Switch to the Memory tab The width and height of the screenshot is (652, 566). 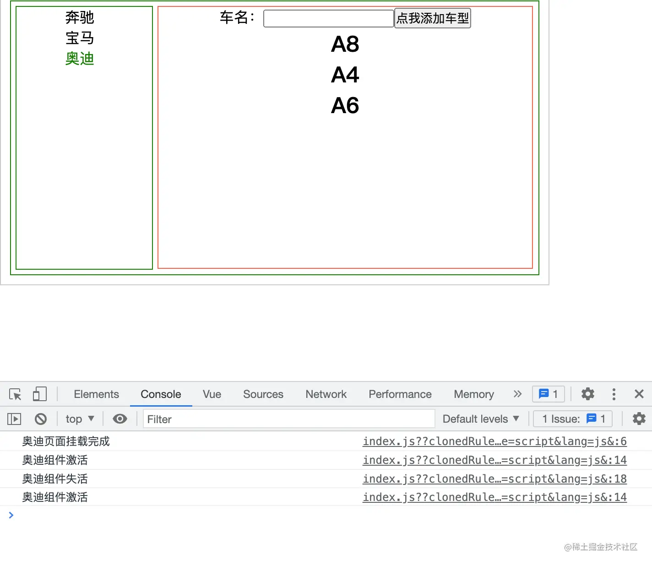point(474,394)
